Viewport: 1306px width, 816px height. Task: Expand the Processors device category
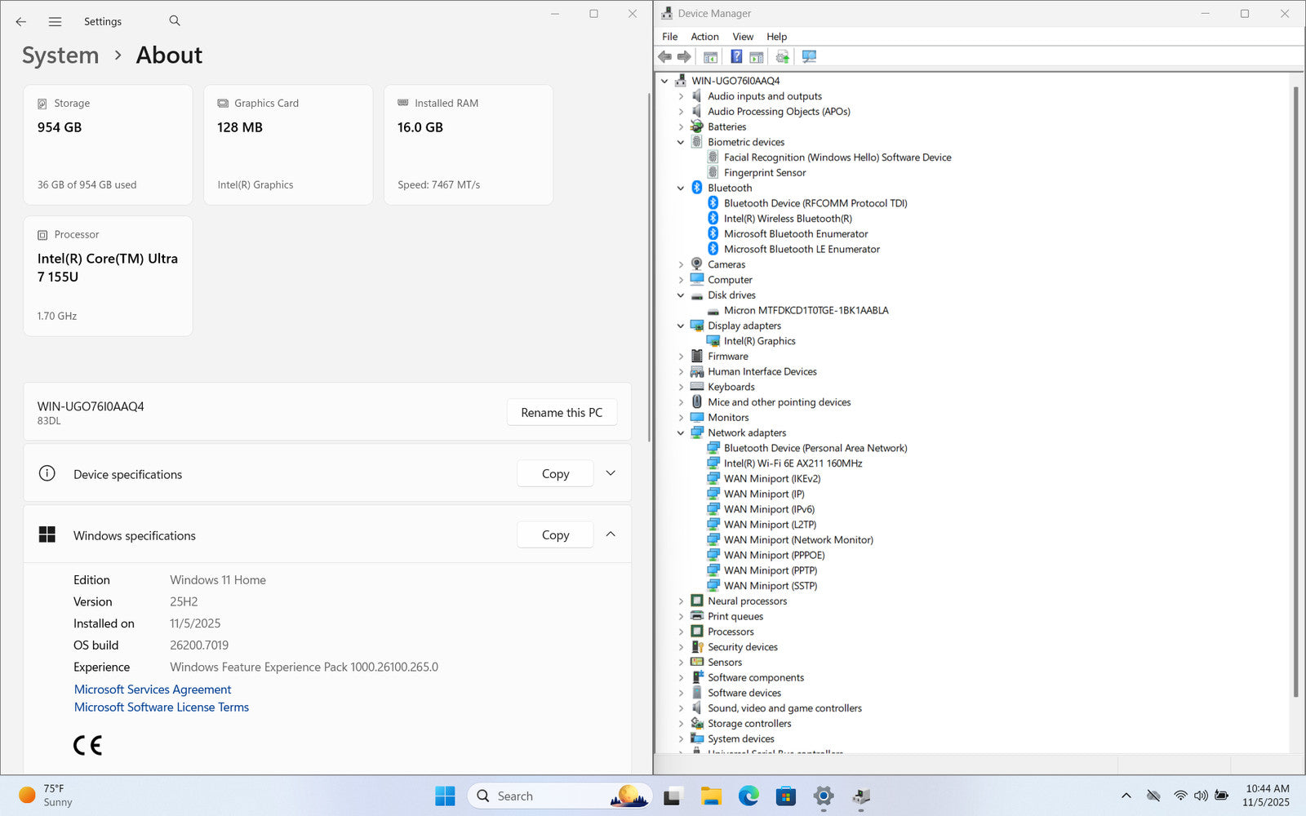tap(681, 632)
